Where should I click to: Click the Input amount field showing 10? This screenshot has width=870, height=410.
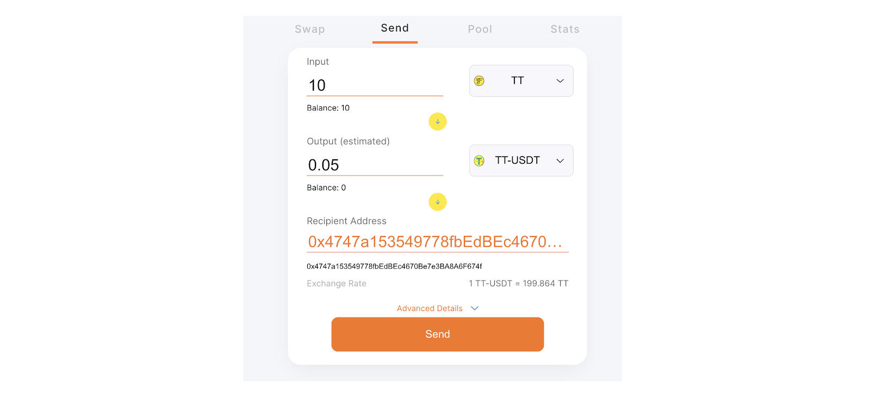tap(375, 85)
